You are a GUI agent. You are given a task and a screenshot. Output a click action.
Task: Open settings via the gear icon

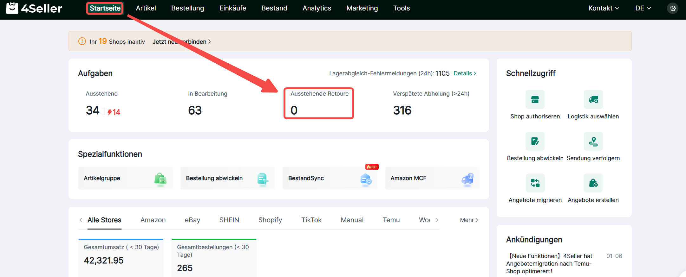coord(672,8)
